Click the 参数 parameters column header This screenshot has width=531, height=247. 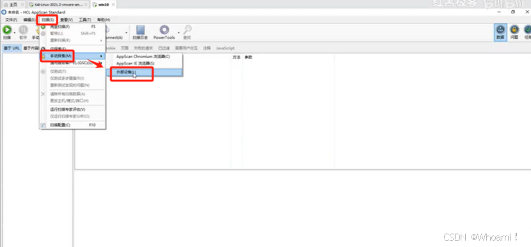coord(248,57)
